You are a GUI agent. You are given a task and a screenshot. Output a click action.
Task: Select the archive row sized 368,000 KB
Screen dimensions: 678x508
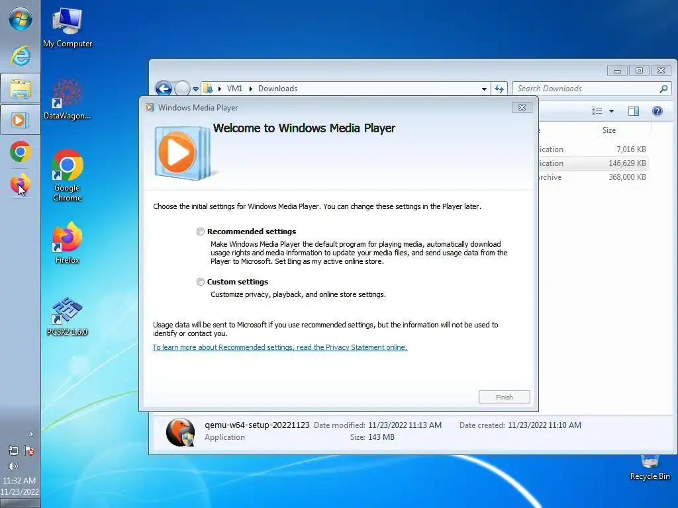click(593, 177)
